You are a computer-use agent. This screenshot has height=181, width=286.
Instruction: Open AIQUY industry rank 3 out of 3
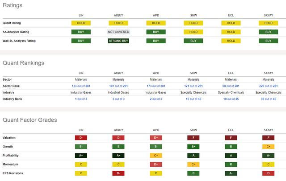pos(118,99)
